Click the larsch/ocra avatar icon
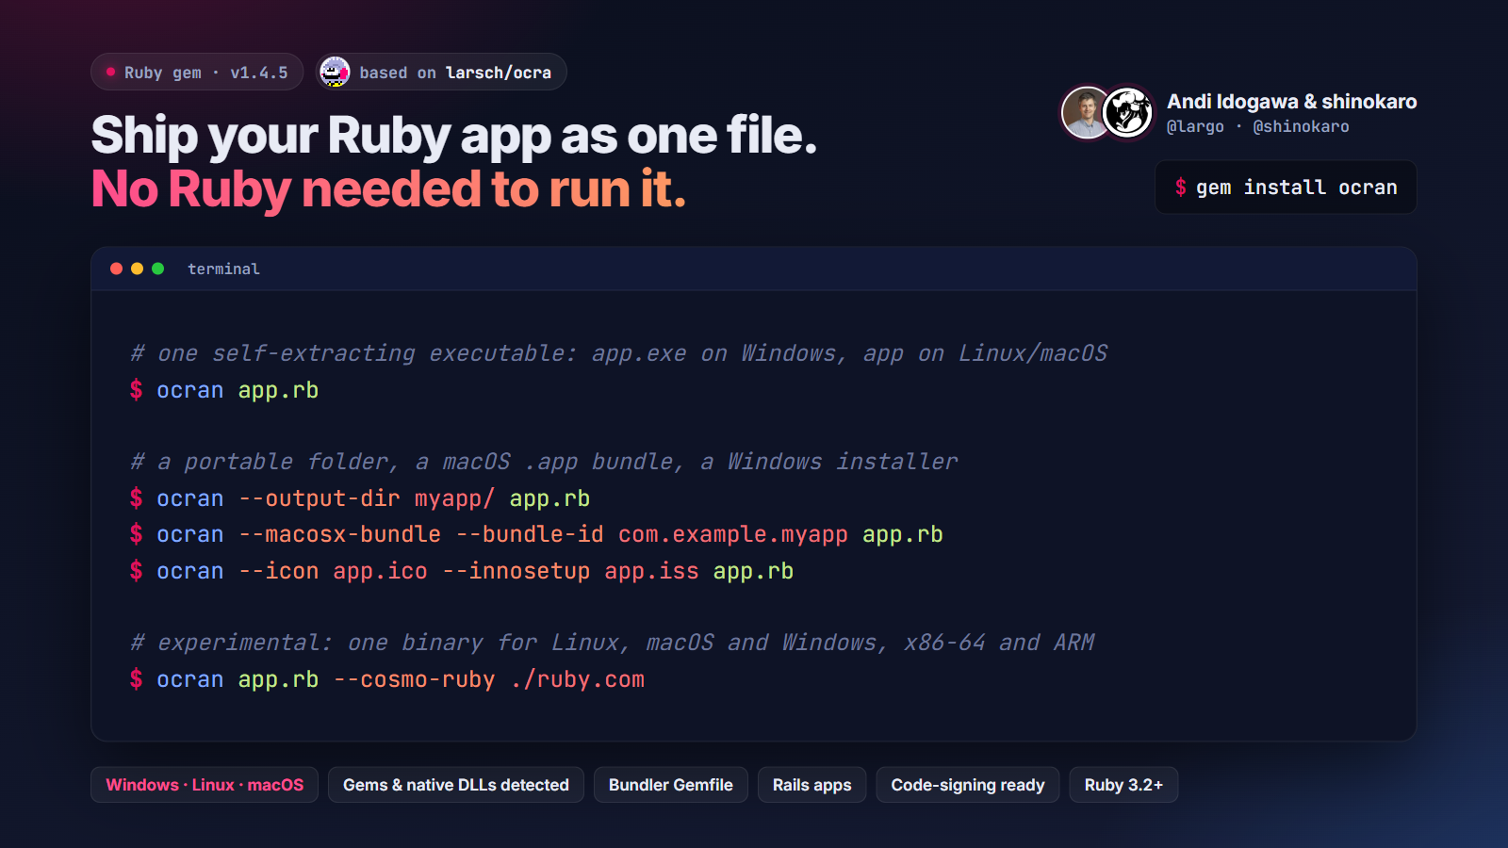Viewport: 1508px width, 848px height. pyautogui.click(x=335, y=72)
